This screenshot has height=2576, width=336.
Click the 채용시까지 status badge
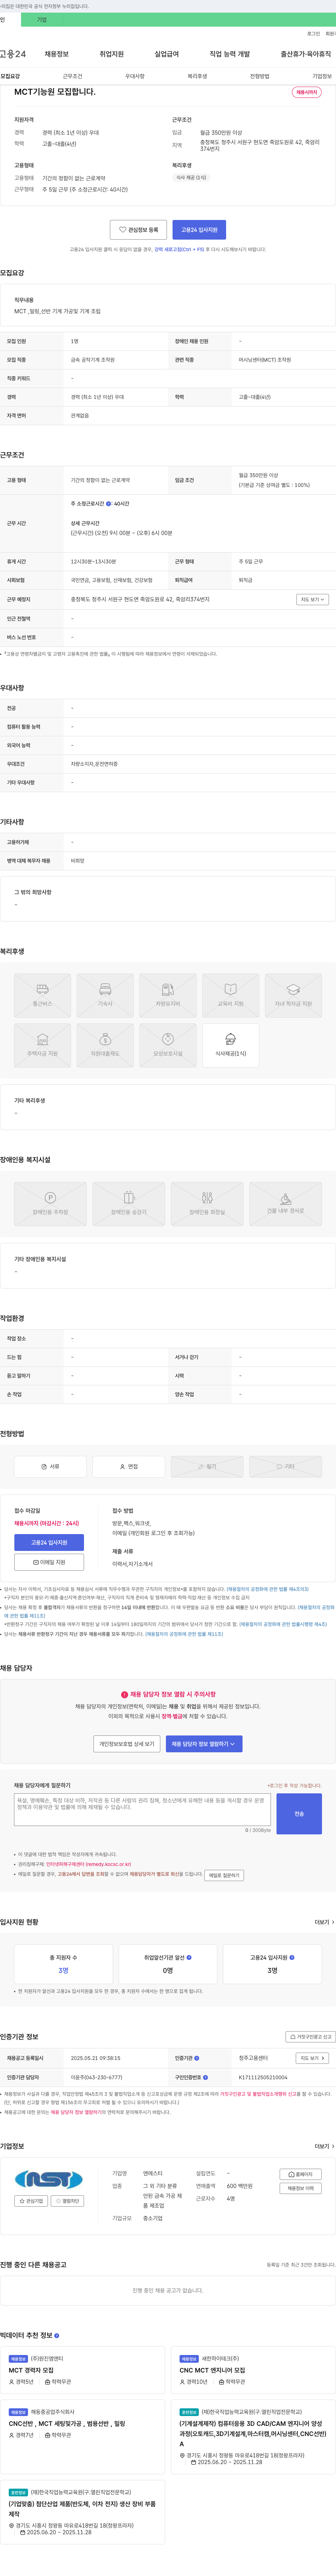click(307, 92)
